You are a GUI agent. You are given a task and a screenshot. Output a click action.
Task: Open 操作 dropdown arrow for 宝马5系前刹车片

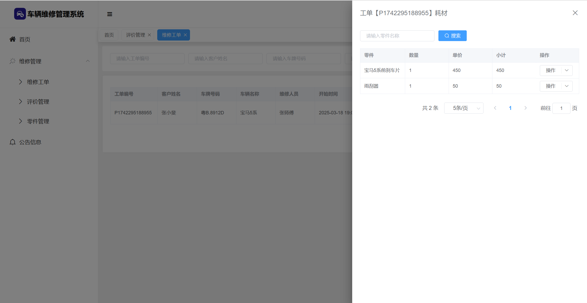[x=567, y=70]
